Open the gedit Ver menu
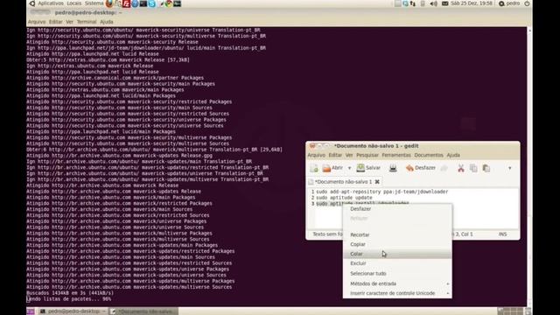 coord(349,155)
